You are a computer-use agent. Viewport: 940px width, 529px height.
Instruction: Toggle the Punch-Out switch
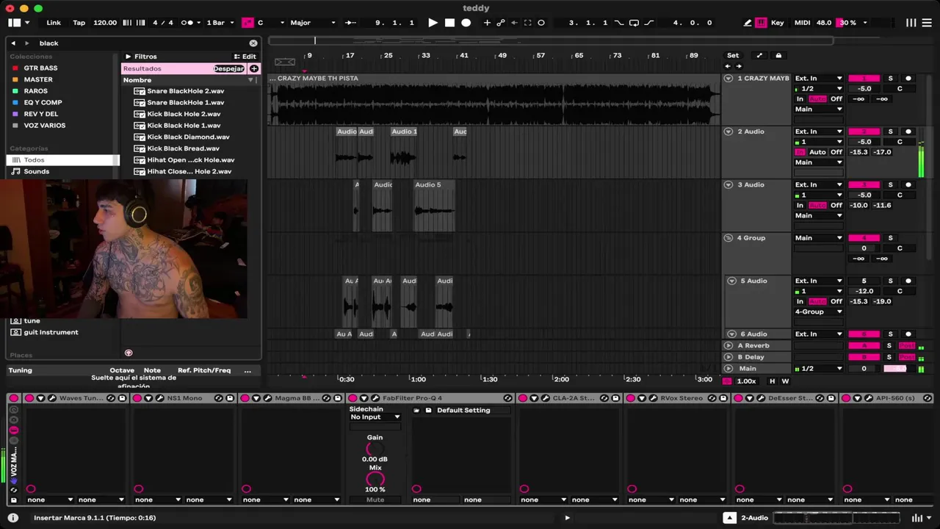point(649,23)
